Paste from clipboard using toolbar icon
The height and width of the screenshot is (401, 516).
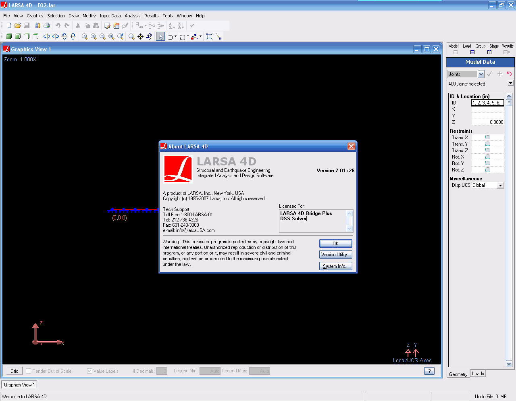coord(96,25)
